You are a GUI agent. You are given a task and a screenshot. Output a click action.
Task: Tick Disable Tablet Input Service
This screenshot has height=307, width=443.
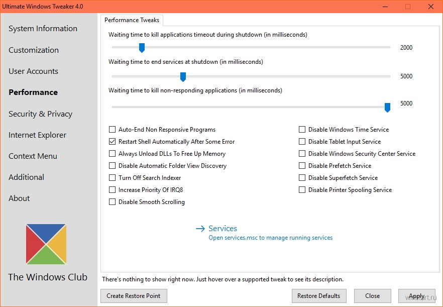tap(302, 141)
